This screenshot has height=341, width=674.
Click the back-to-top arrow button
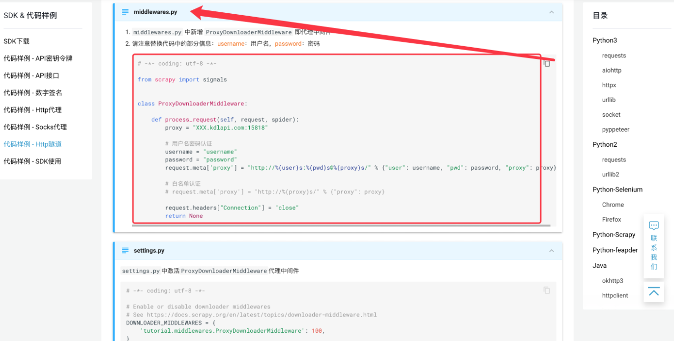tap(653, 292)
